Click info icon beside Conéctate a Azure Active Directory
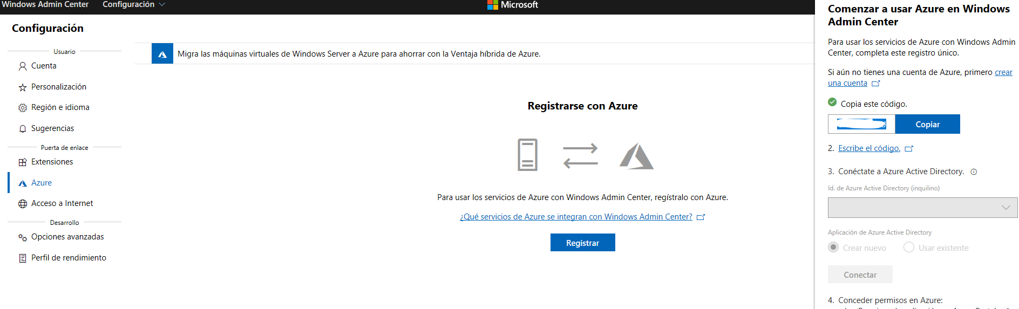Screen dimensions: 1019x309 click(974, 172)
